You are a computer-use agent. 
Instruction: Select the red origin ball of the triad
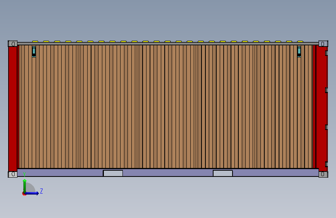click(x=24, y=194)
